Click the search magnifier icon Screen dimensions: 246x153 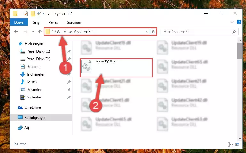(x=234, y=32)
